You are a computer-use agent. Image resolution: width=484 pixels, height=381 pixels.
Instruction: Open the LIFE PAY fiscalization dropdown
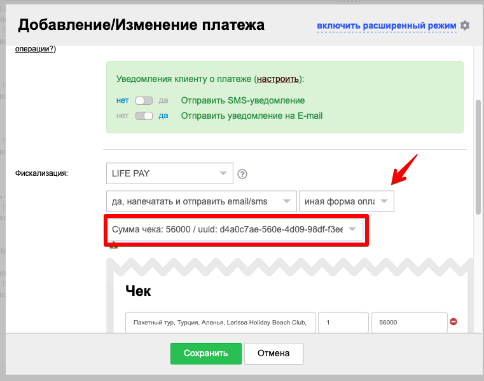(x=169, y=173)
